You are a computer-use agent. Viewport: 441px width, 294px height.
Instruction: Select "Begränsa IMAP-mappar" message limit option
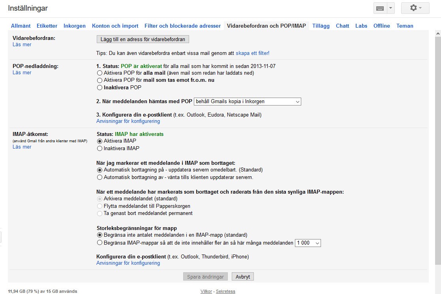99,243
